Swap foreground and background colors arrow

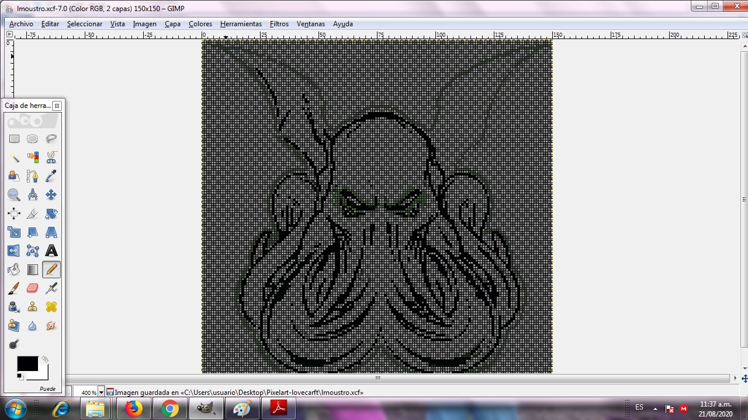44,359
